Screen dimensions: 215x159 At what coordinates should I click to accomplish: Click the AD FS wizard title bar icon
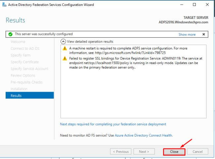pos(4,5)
